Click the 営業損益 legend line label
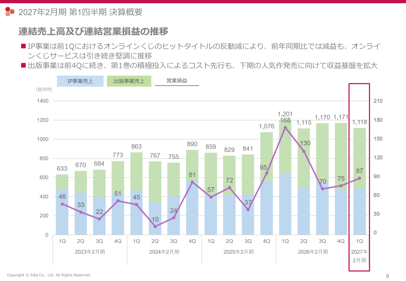The image size is (406, 281). pos(177,81)
